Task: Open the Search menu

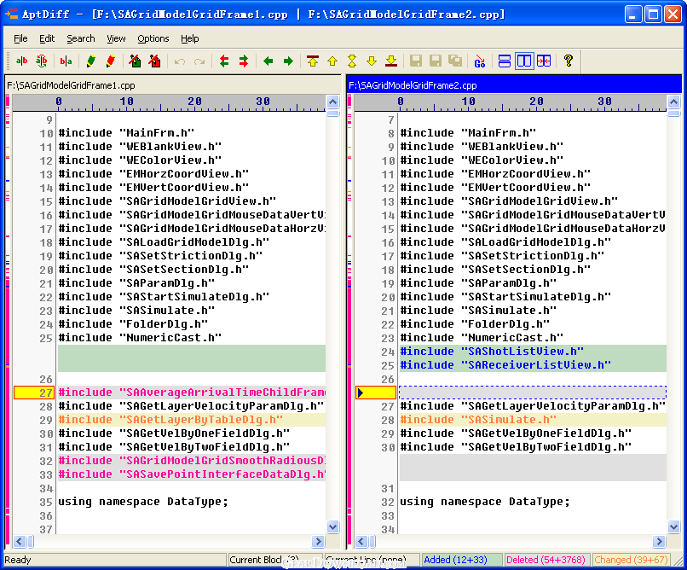Action: (81, 38)
